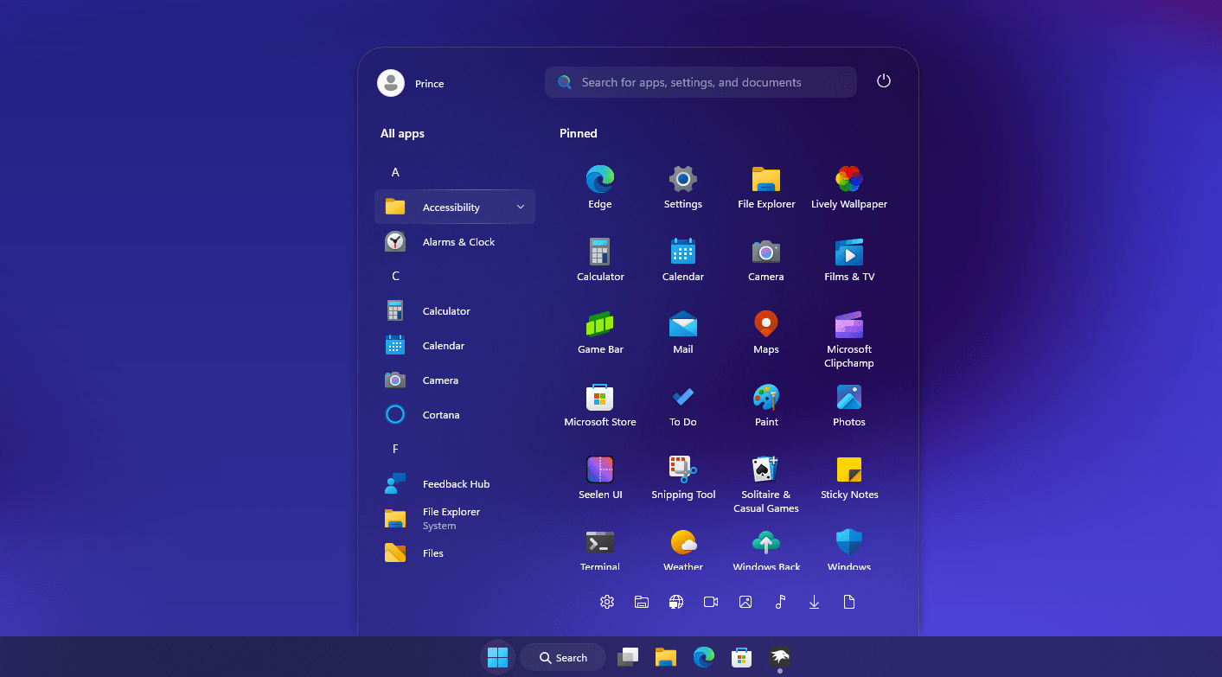Open pinned Calendar tile
Viewport: 1222px width, 677px height.
coord(683,260)
